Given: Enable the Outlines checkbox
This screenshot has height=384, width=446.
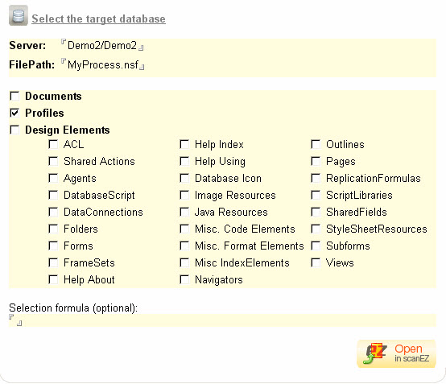Looking at the screenshot, I should (316, 144).
